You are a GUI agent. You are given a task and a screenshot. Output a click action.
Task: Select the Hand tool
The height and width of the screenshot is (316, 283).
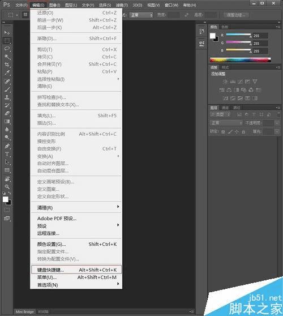tap(7, 178)
